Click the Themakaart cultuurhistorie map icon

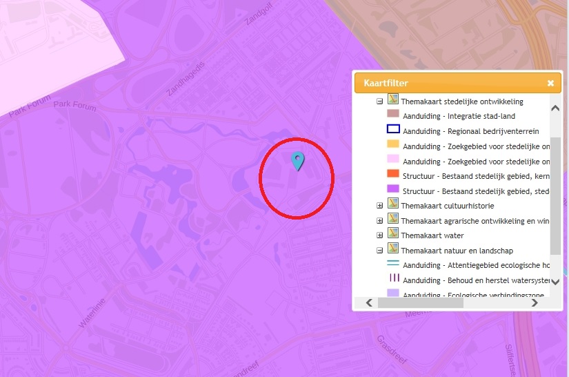[x=393, y=206]
